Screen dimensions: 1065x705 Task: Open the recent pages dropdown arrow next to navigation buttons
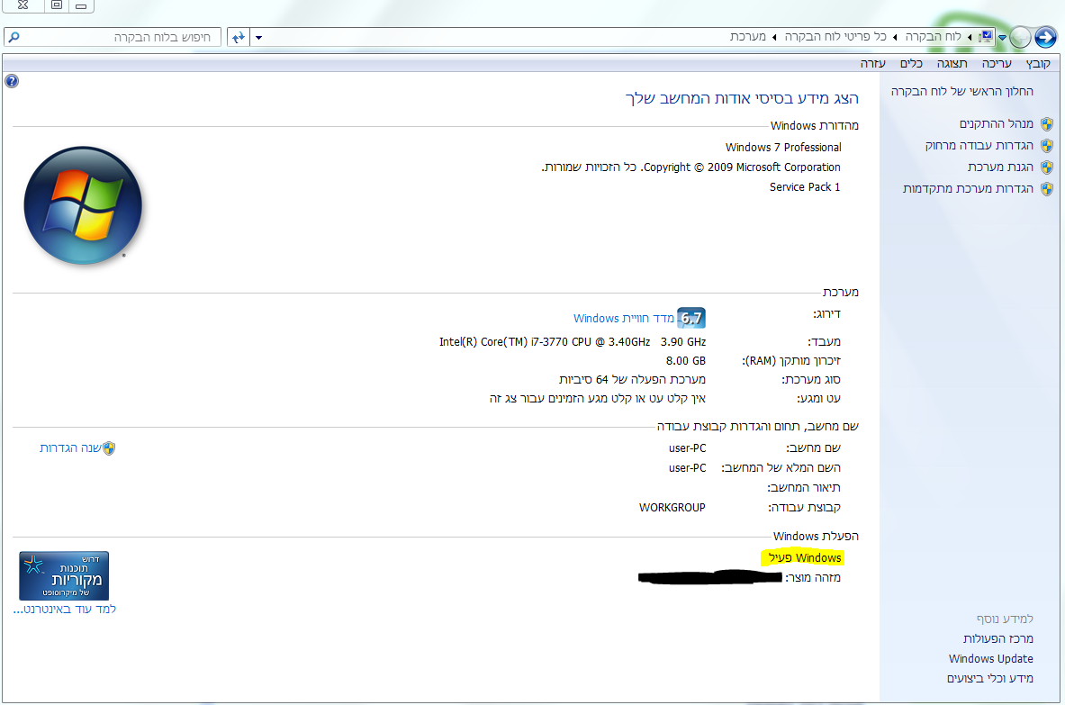pos(1003,37)
